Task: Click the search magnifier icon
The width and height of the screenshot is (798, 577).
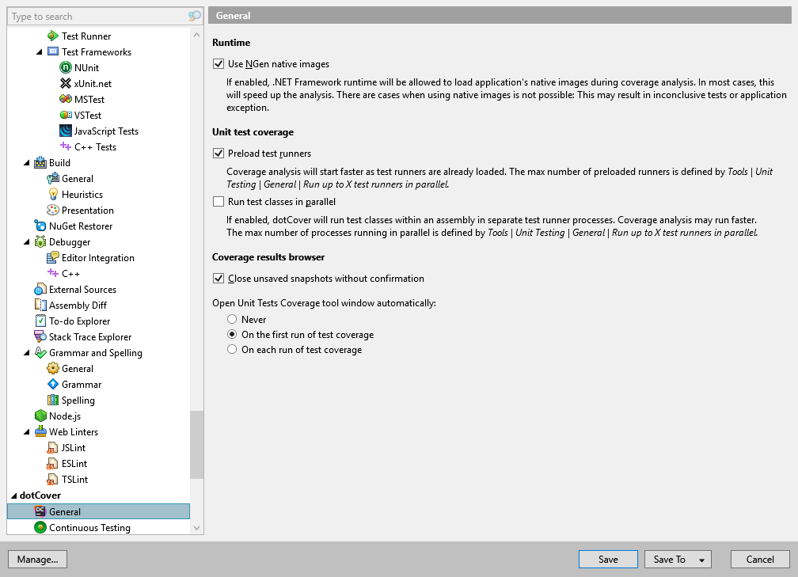Action: coord(195,17)
